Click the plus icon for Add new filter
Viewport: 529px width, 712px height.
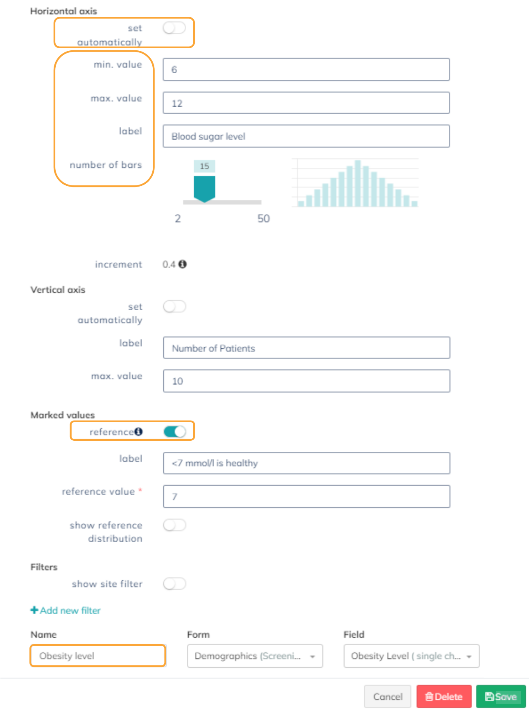[34, 610]
